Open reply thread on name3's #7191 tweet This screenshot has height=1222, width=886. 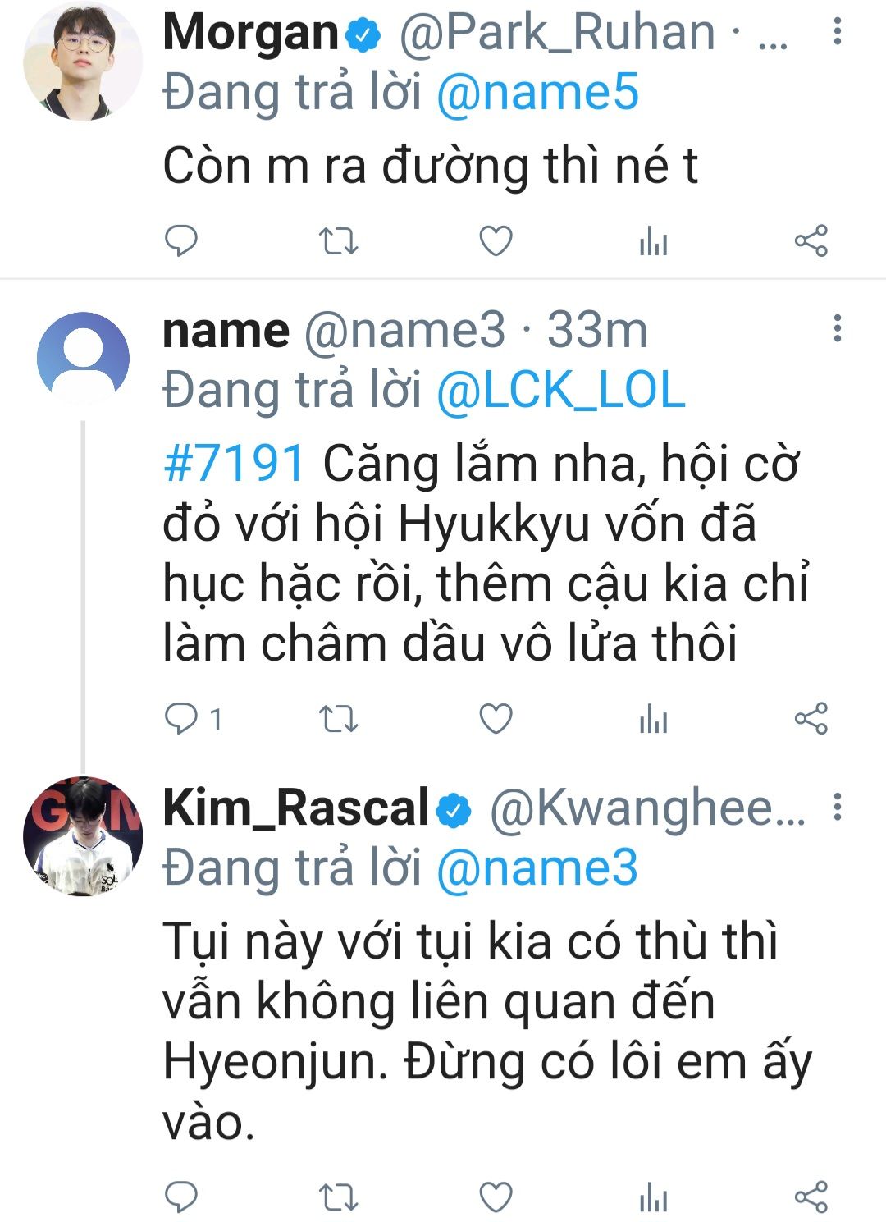click(193, 720)
